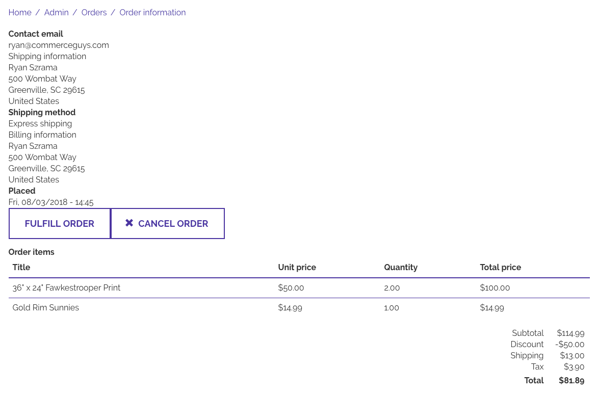The width and height of the screenshot is (597, 394).
Task: Click the Fulfill order button
Action: click(59, 223)
